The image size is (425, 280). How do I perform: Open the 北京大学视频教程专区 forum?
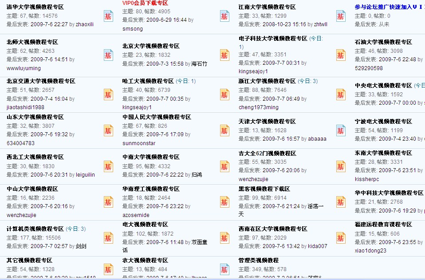(x=151, y=46)
